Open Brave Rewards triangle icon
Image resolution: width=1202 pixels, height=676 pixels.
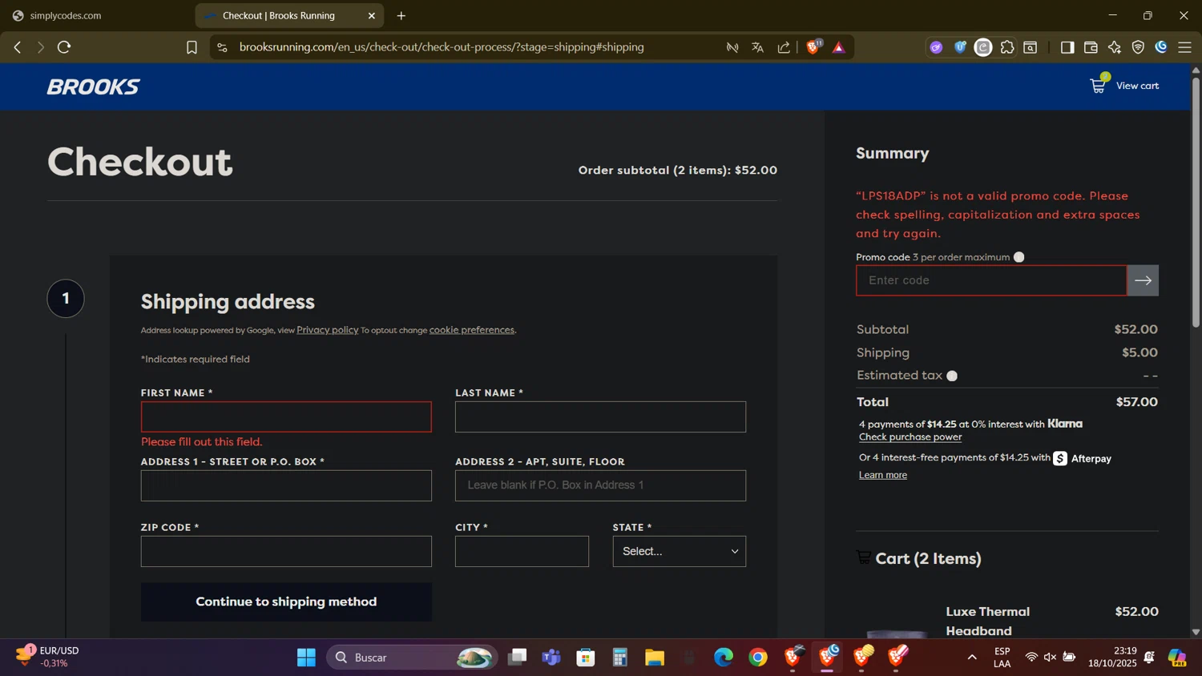point(839,47)
